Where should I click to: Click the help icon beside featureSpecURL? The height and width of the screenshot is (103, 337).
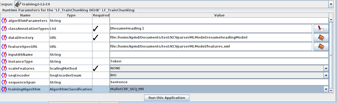(x=4, y=46)
